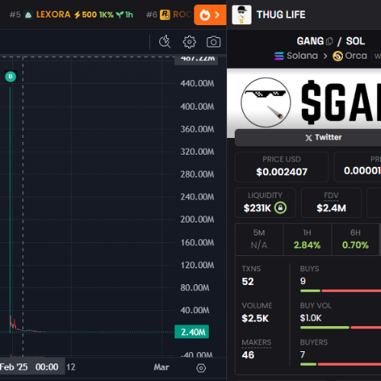The image size is (381, 381).
Task: Select the 5M timeframe tab
Action: (x=259, y=239)
